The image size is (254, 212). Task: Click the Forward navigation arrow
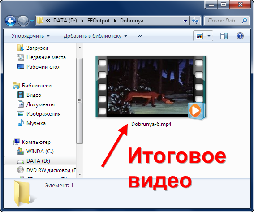coord(23,21)
